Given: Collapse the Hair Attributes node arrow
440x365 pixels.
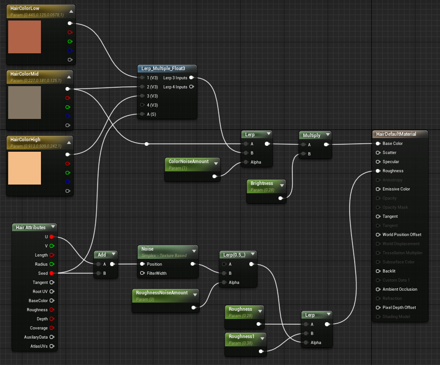Looking at the screenshot, I should tap(53, 227).
